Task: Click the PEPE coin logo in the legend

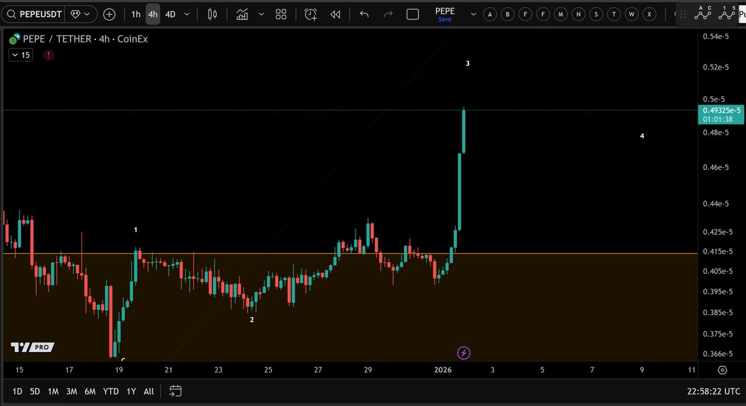Action: click(14, 39)
